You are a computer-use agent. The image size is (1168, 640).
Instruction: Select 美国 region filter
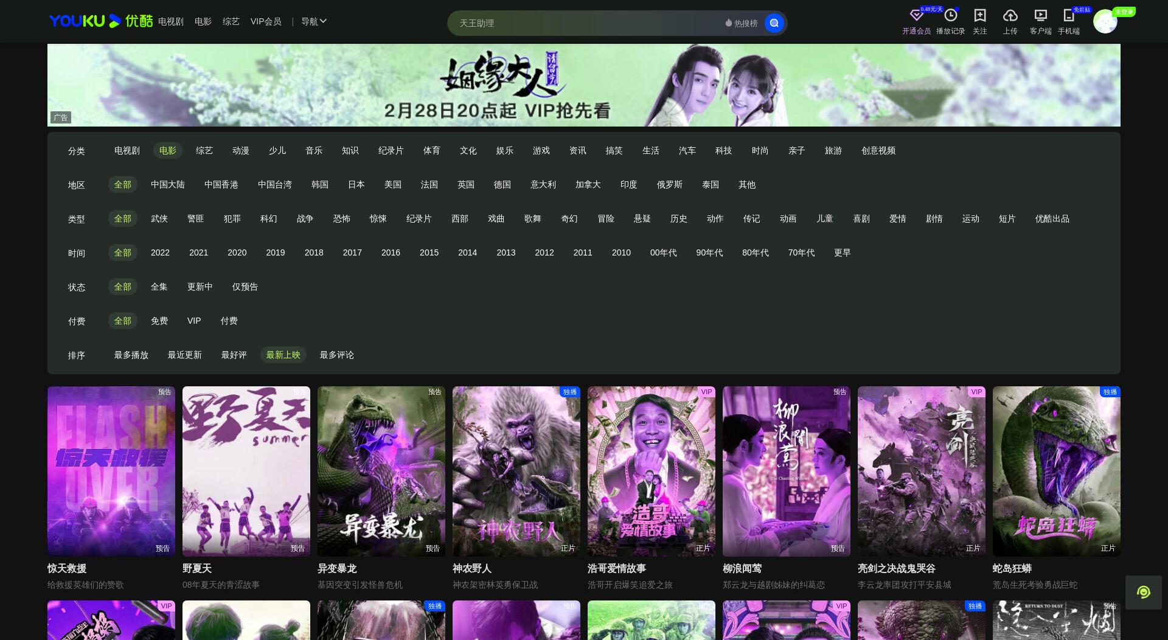click(x=392, y=184)
